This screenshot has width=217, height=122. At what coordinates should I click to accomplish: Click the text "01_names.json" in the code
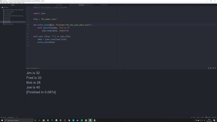coord(49,19)
